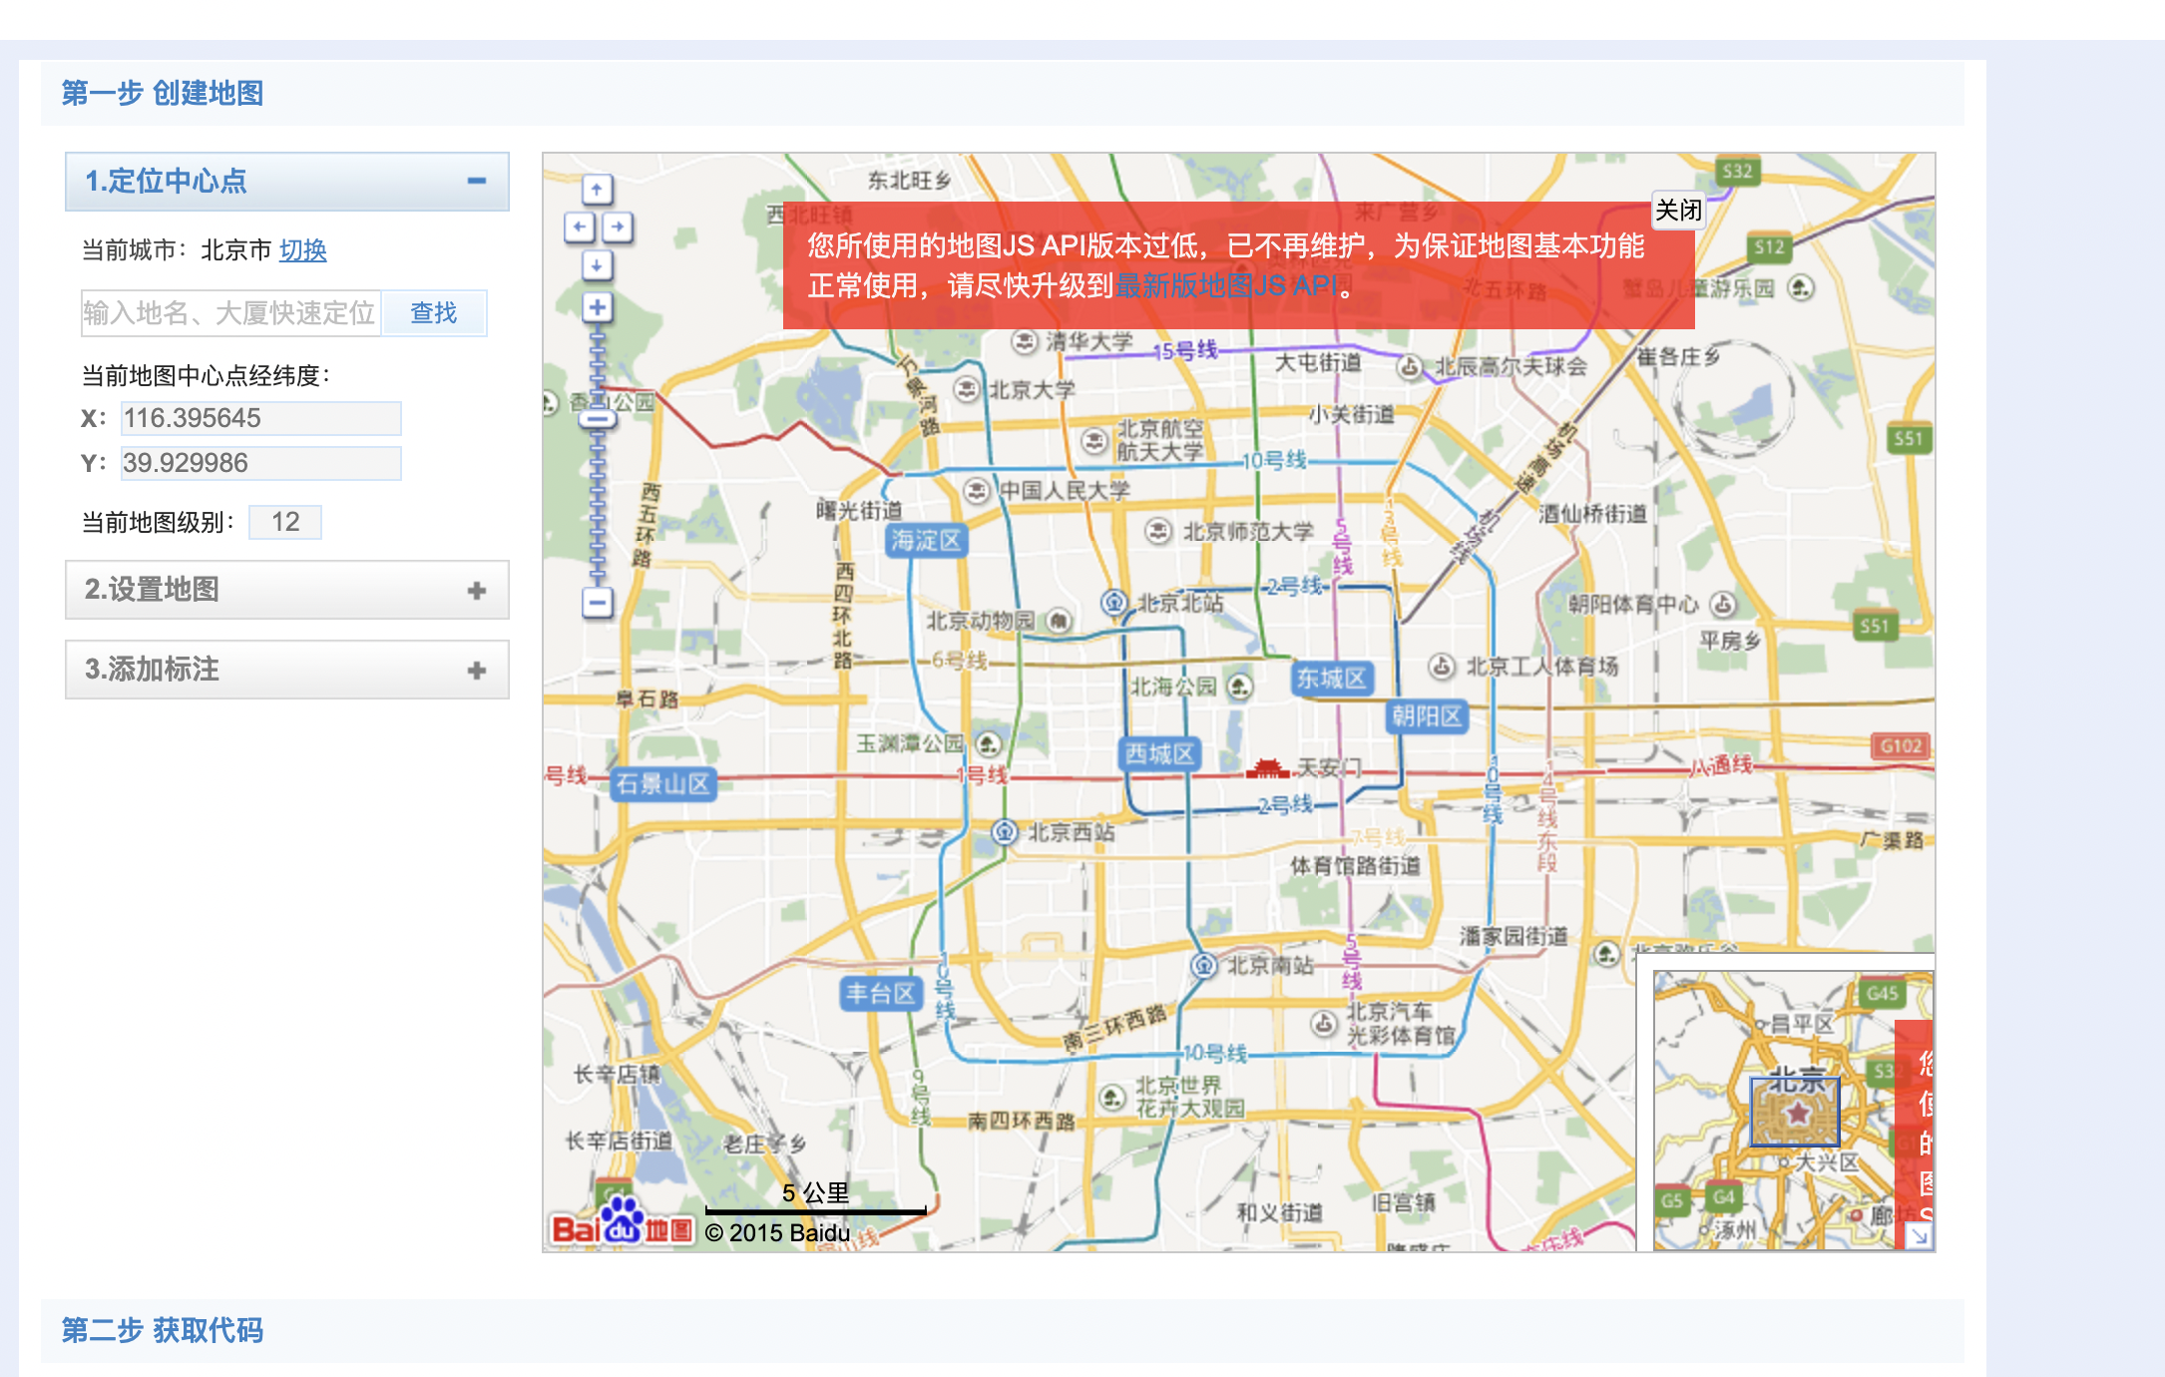This screenshot has width=2165, height=1377.
Task: Select the Y latitude coordinate field
Action: coord(261,463)
